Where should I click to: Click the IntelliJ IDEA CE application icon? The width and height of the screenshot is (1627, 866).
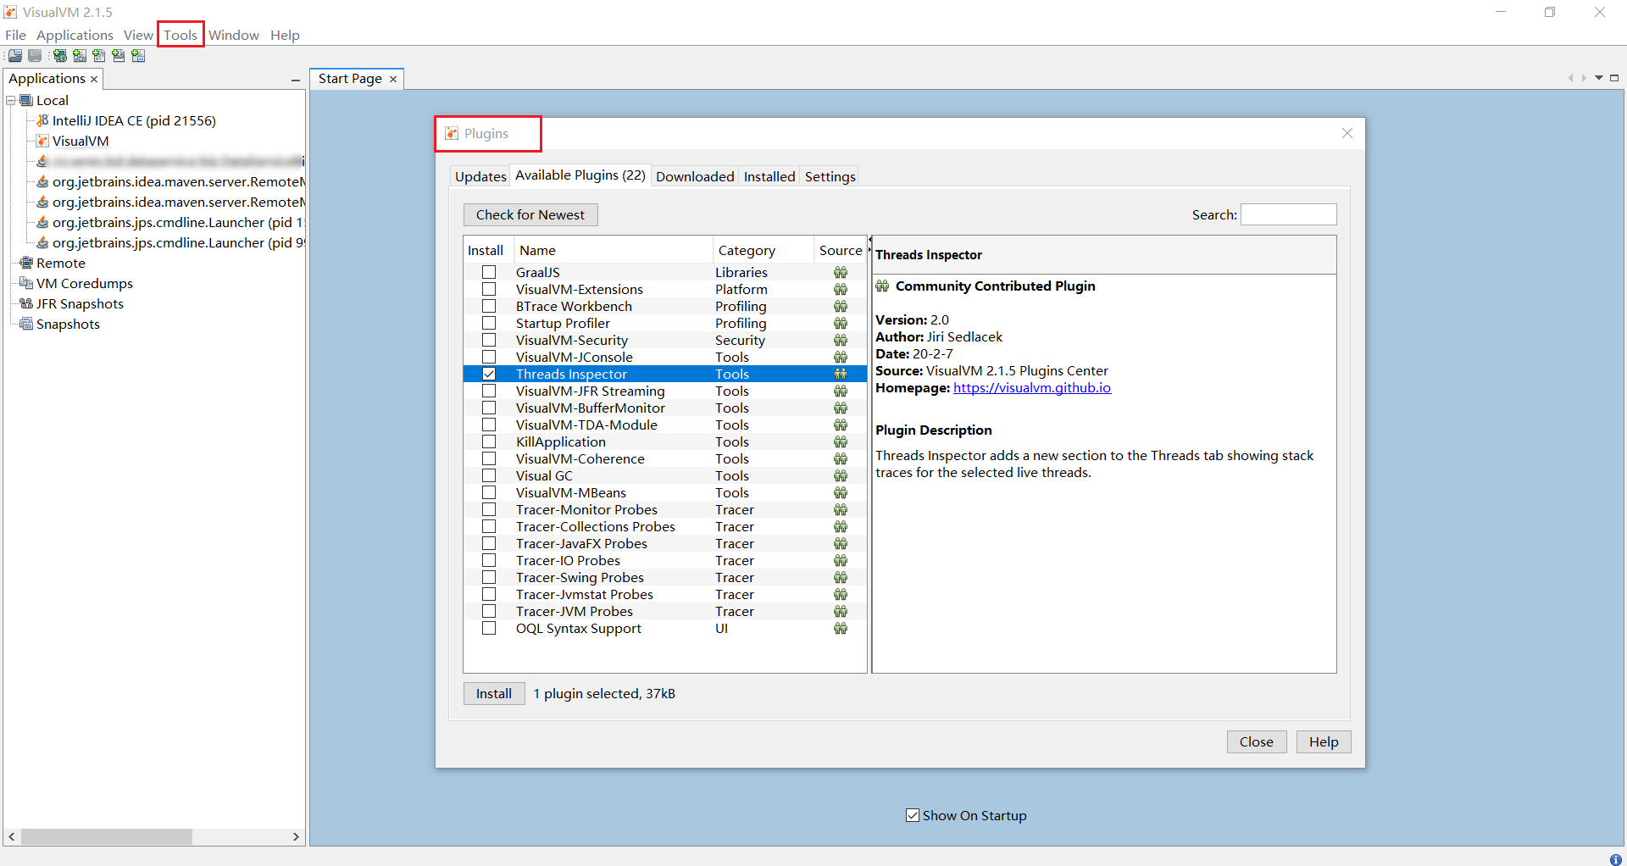pos(42,120)
